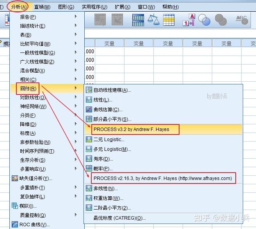The image size is (256, 229).
Task: Open the 直销(M) menu
Action: coord(42,7)
